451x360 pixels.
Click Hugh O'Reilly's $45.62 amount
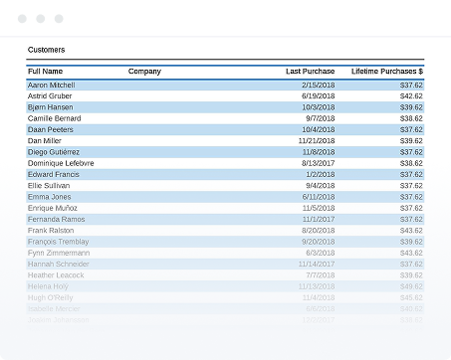[411, 297]
